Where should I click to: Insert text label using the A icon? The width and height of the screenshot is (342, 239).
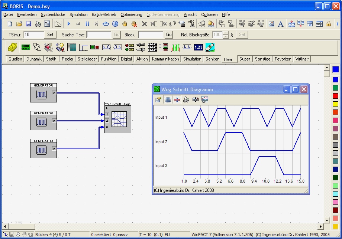point(281,24)
